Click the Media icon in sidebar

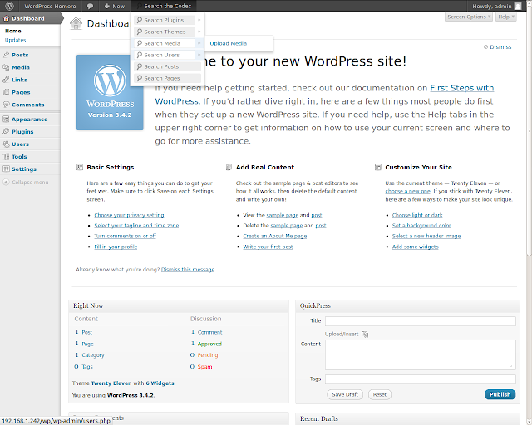6,67
